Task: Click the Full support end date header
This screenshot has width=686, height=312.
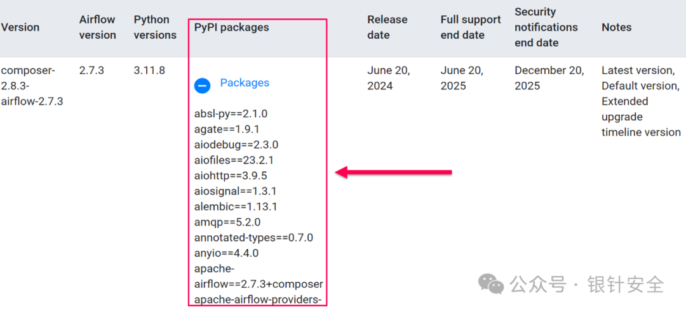Action: 471,27
